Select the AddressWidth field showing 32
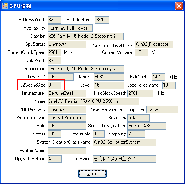Screen dimensions: 185x184 tap(54, 20)
